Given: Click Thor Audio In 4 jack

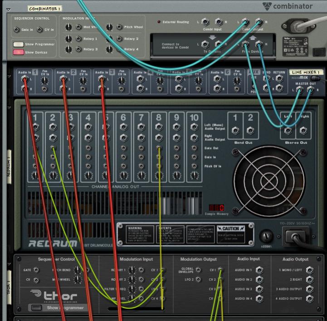Looking at the screenshot, I should tap(259, 299).
